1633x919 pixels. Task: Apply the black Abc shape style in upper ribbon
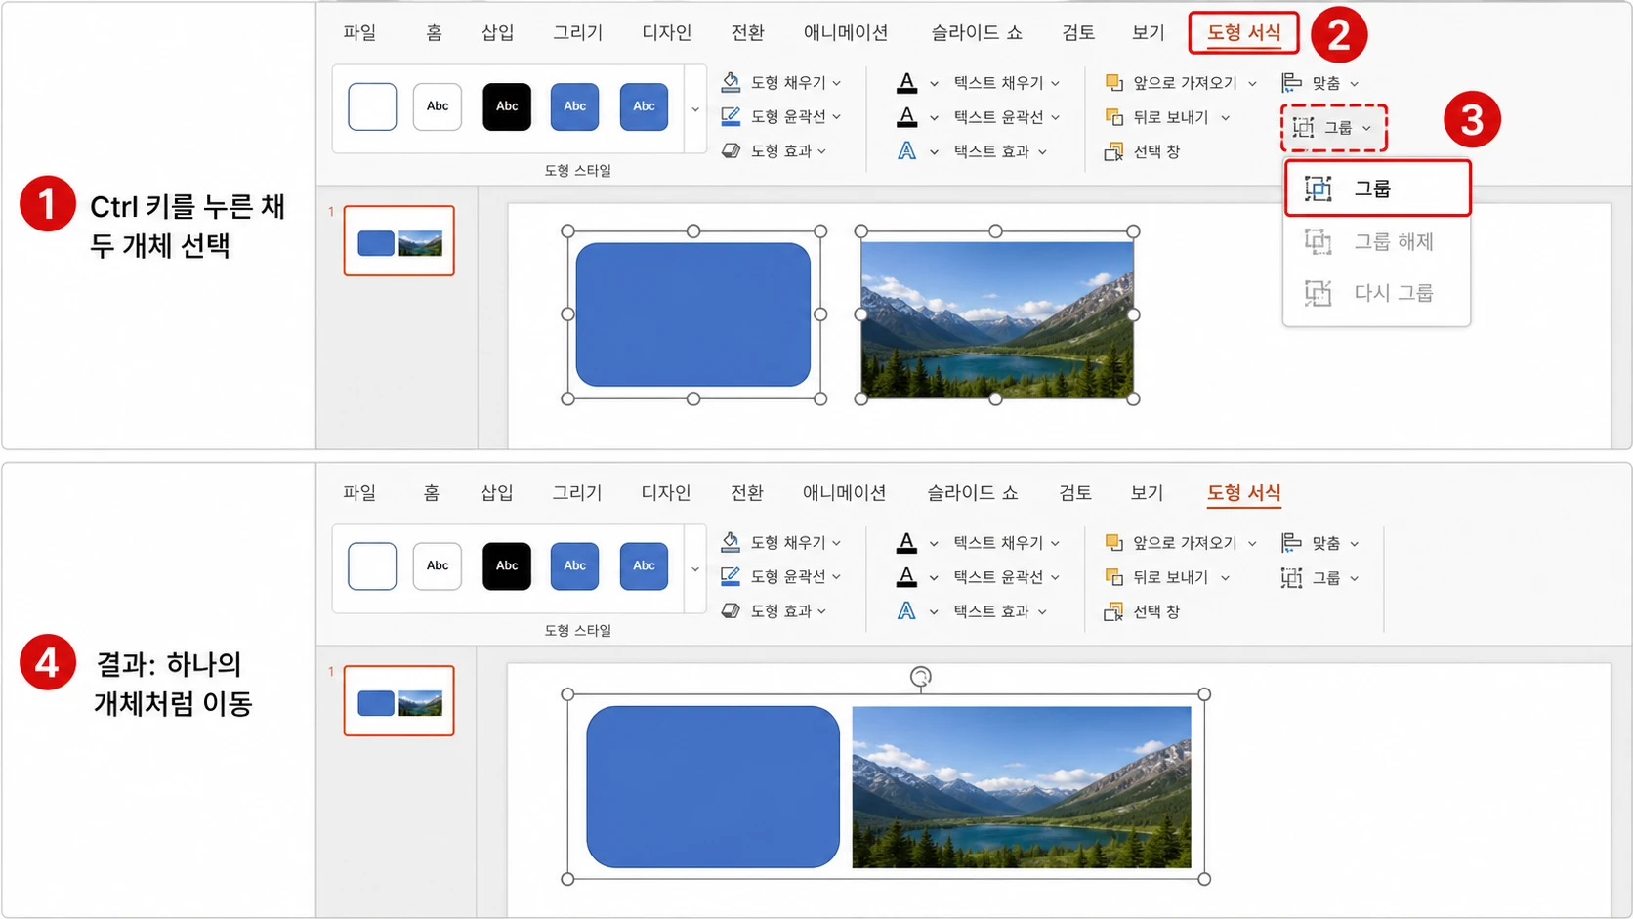(x=507, y=106)
